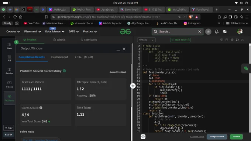
Task: Reset the code with refresh icon
Action: point(237,40)
